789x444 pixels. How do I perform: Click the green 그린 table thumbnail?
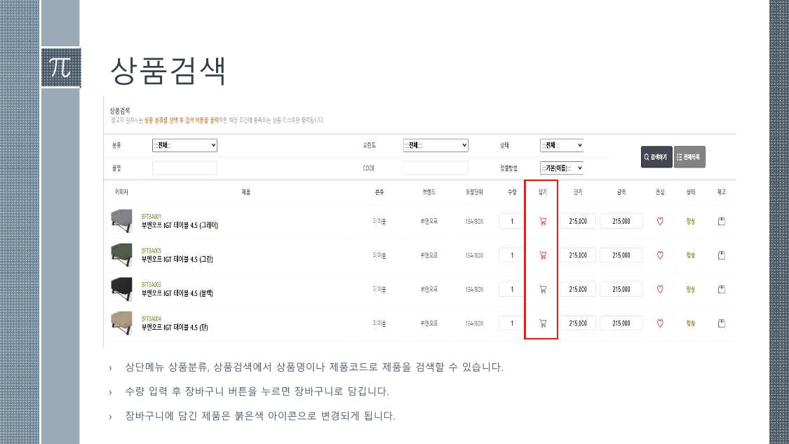[x=122, y=255]
